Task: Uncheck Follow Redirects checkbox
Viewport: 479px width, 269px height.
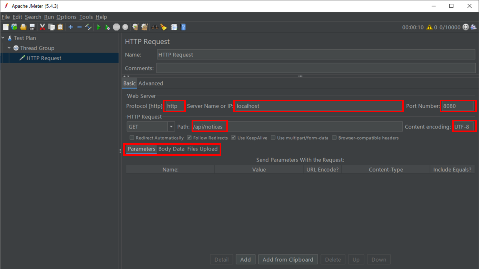Action: [189, 138]
